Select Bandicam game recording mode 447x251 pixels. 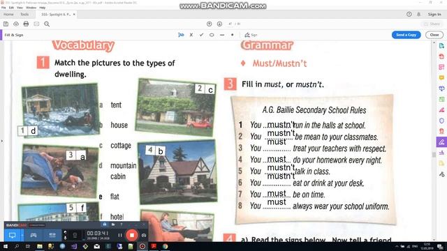[34, 235]
